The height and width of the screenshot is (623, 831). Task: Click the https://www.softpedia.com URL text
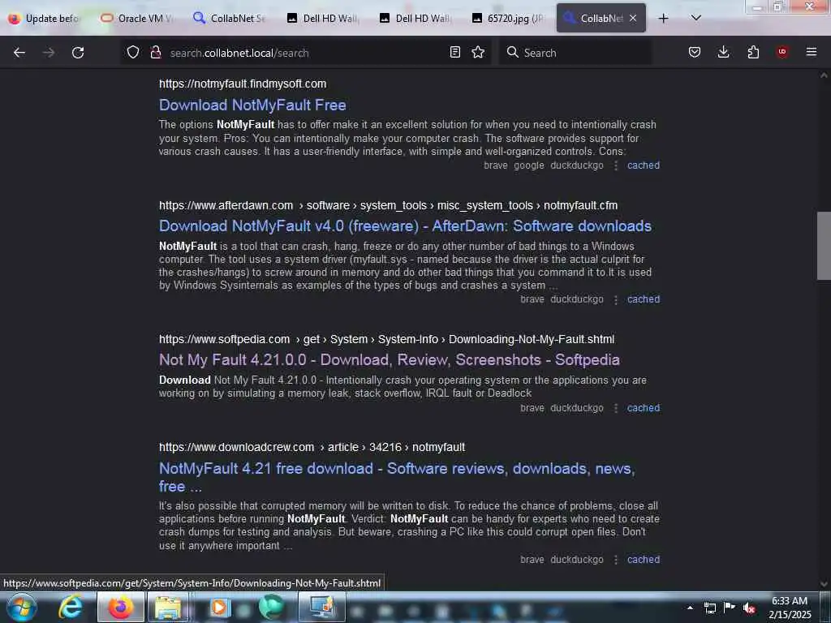click(x=224, y=339)
